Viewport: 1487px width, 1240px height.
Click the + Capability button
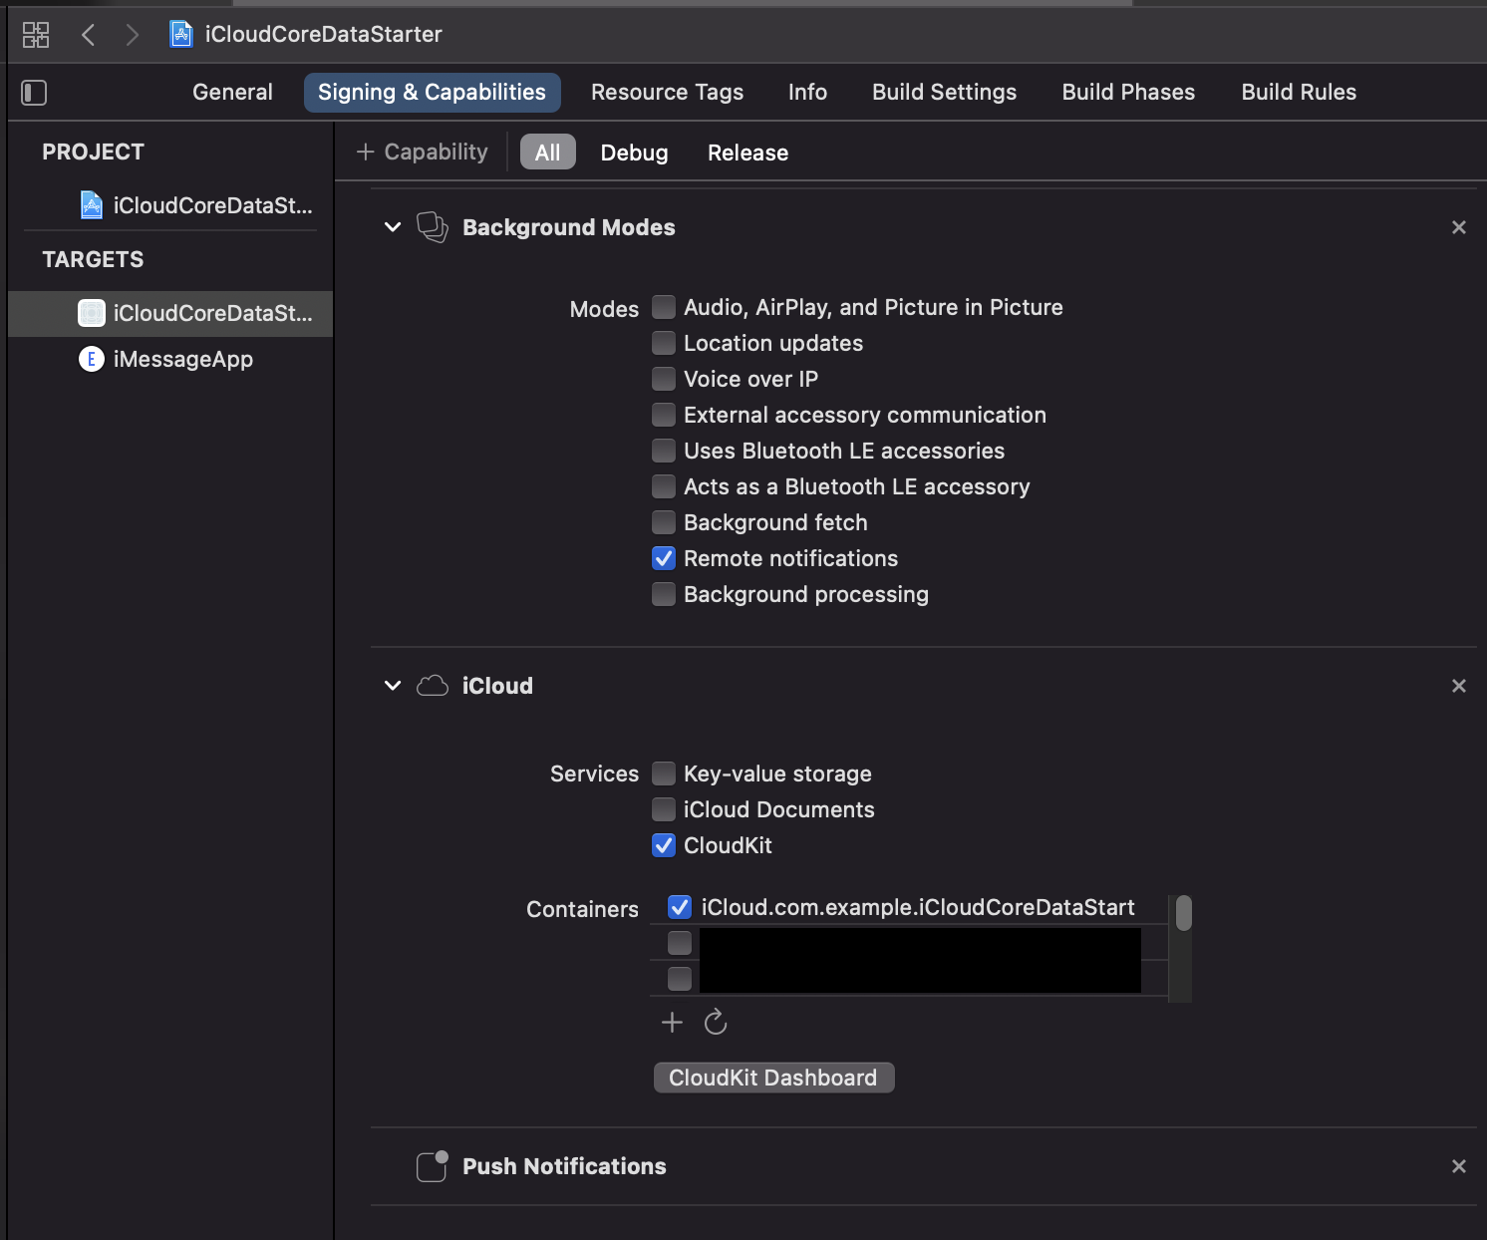pyautogui.click(x=423, y=152)
